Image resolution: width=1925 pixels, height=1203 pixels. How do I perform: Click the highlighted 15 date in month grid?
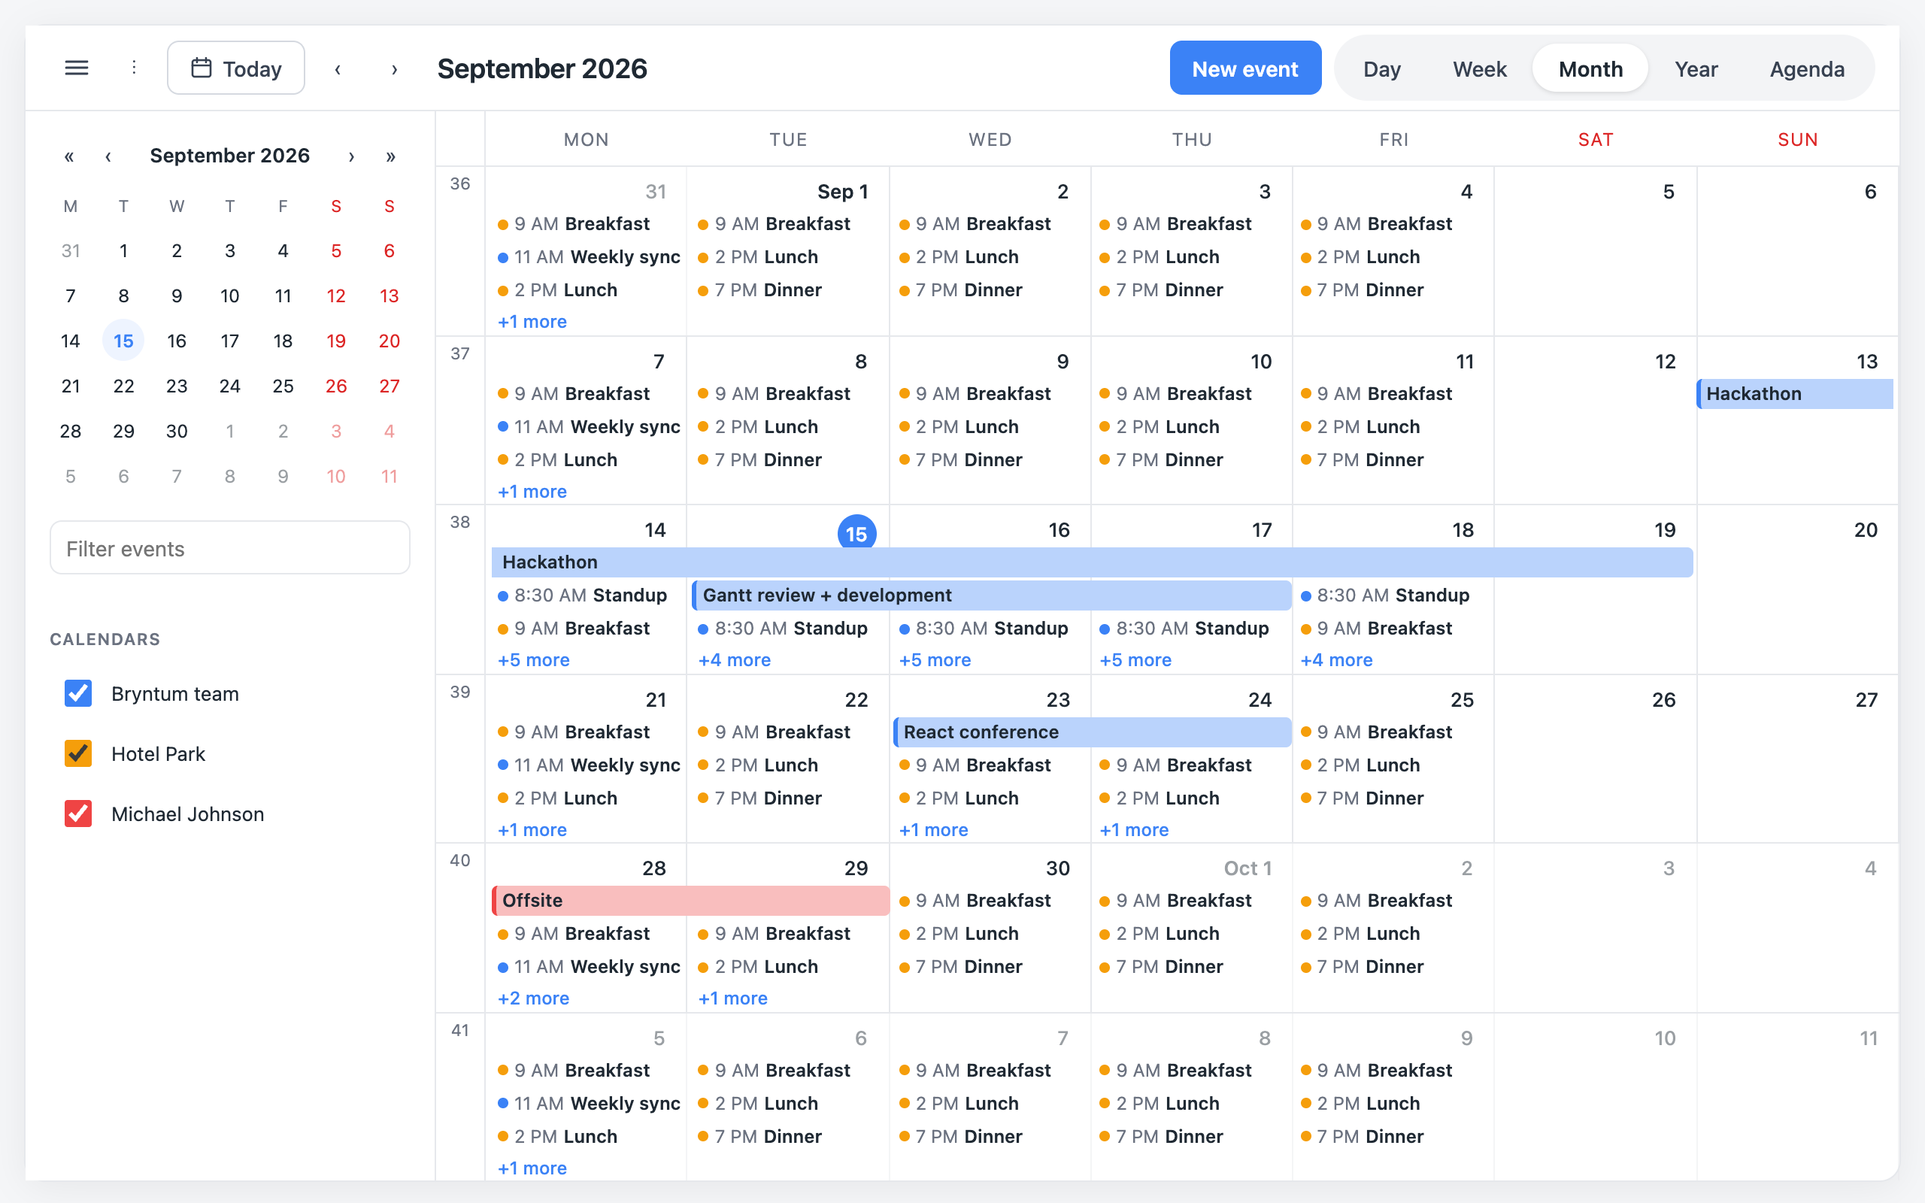pos(856,533)
